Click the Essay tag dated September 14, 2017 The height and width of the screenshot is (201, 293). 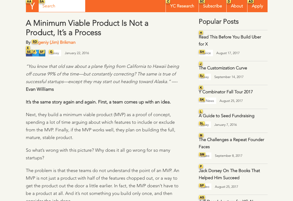pyautogui.click(x=205, y=77)
